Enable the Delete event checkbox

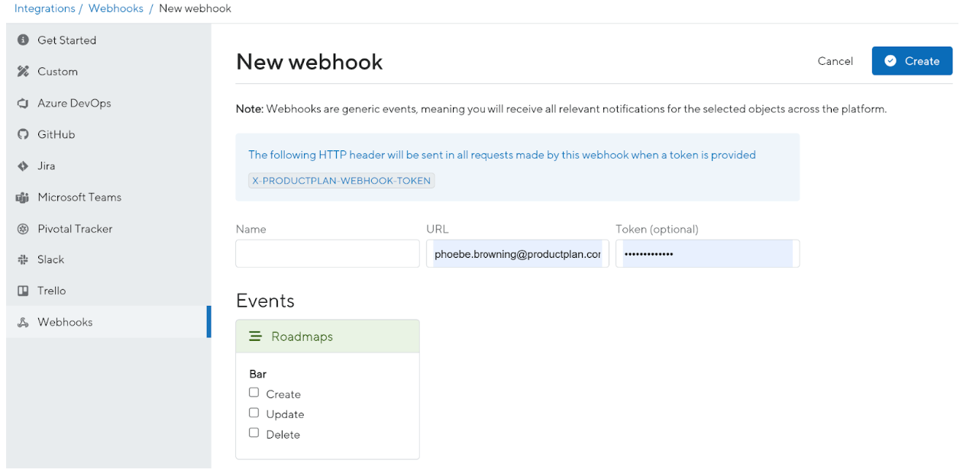coord(254,433)
